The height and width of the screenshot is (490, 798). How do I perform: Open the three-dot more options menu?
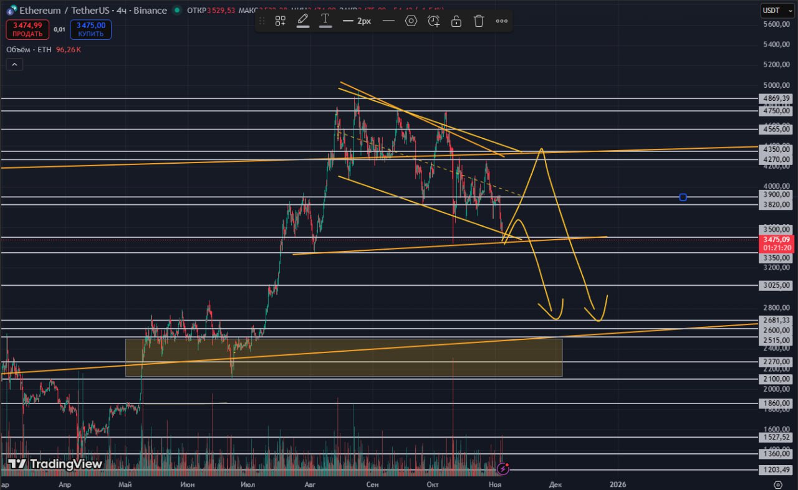coord(502,21)
